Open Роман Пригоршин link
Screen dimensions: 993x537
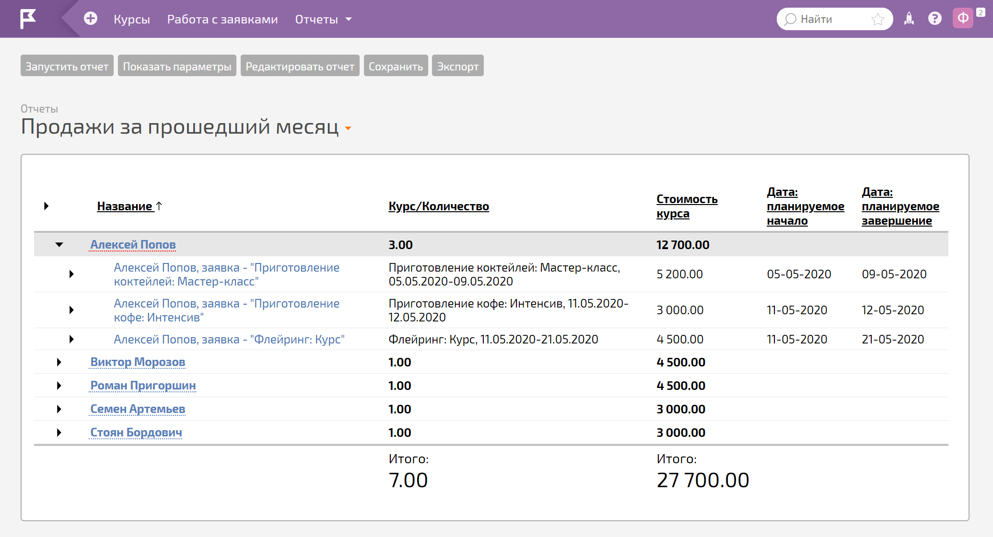(x=143, y=386)
